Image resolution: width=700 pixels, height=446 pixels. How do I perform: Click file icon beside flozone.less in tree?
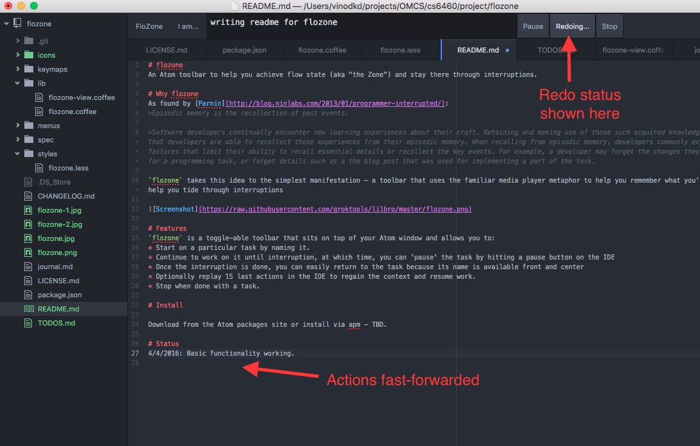(x=39, y=168)
